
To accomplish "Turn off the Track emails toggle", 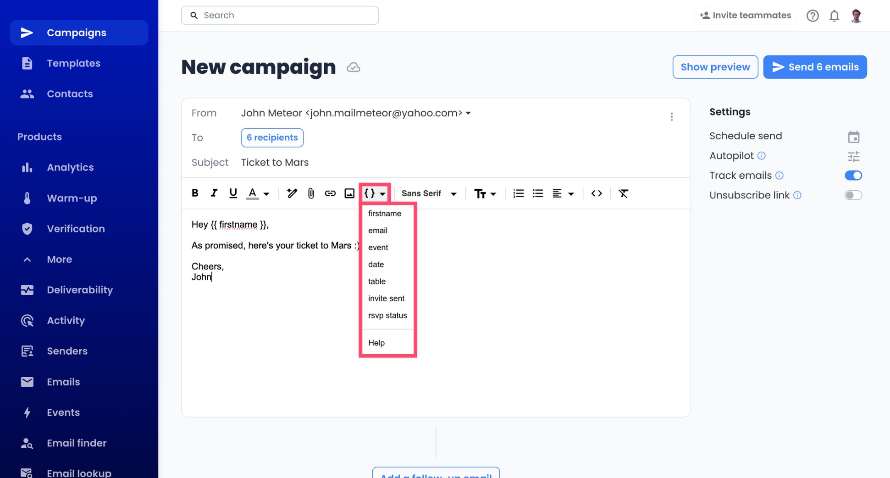I will pos(853,175).
